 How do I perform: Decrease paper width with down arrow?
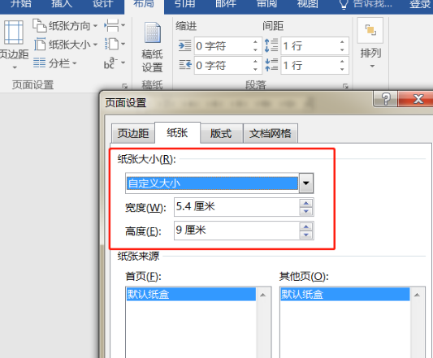pos(306,211)
